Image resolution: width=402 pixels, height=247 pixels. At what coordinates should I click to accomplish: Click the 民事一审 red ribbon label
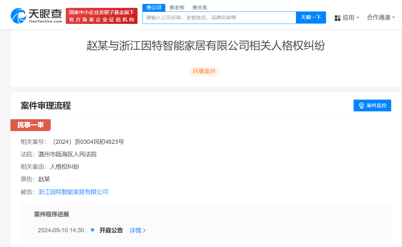pos(30,125)
